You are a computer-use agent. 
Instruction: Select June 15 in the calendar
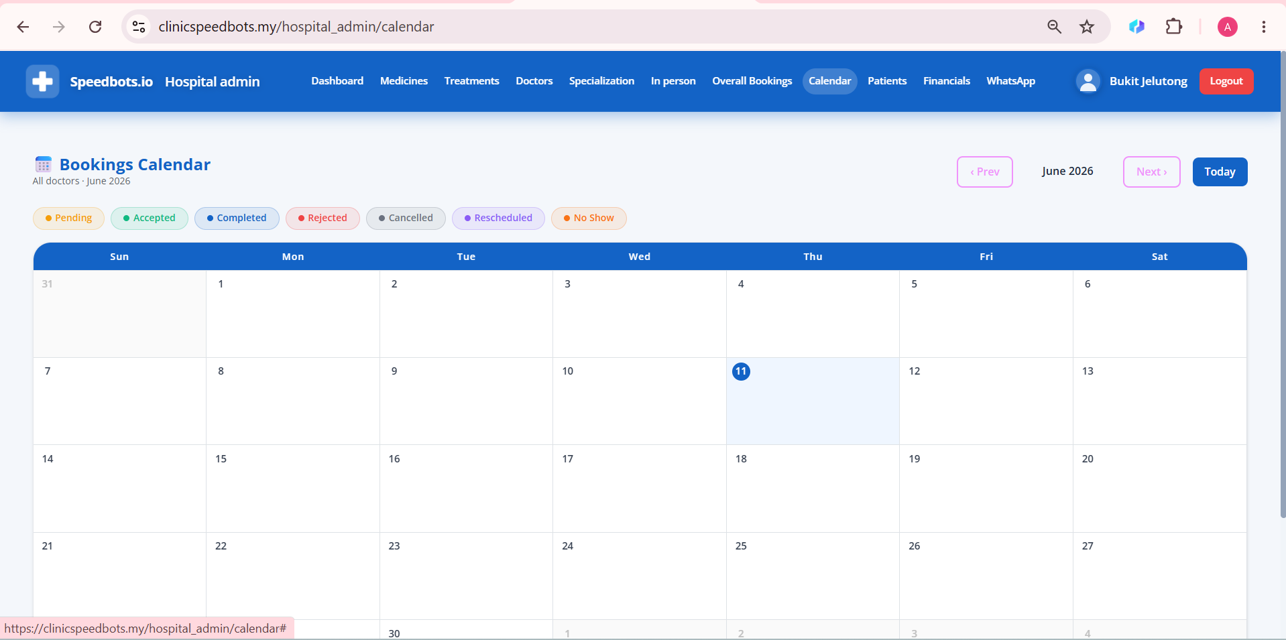tap(293, 489)
